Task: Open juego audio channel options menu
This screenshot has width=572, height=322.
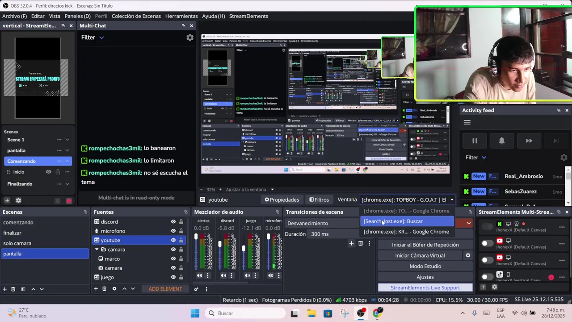Action: click(x=255, y=275)
